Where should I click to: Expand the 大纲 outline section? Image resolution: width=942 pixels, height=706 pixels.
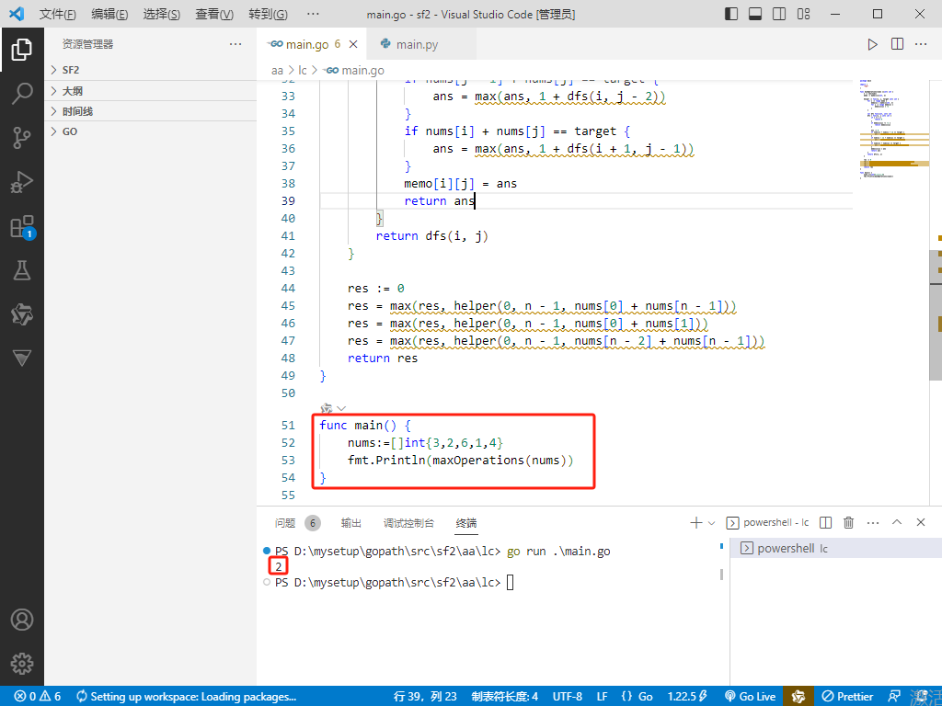(x=150, y=91)
